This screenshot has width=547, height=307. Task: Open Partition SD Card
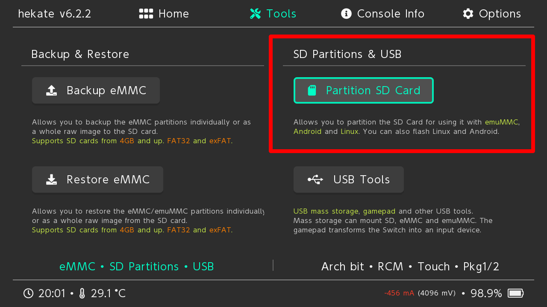(x=364, y=90)
